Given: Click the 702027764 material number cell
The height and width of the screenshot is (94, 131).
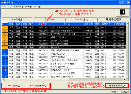Looking at the screenshot, I should point(43,27).
